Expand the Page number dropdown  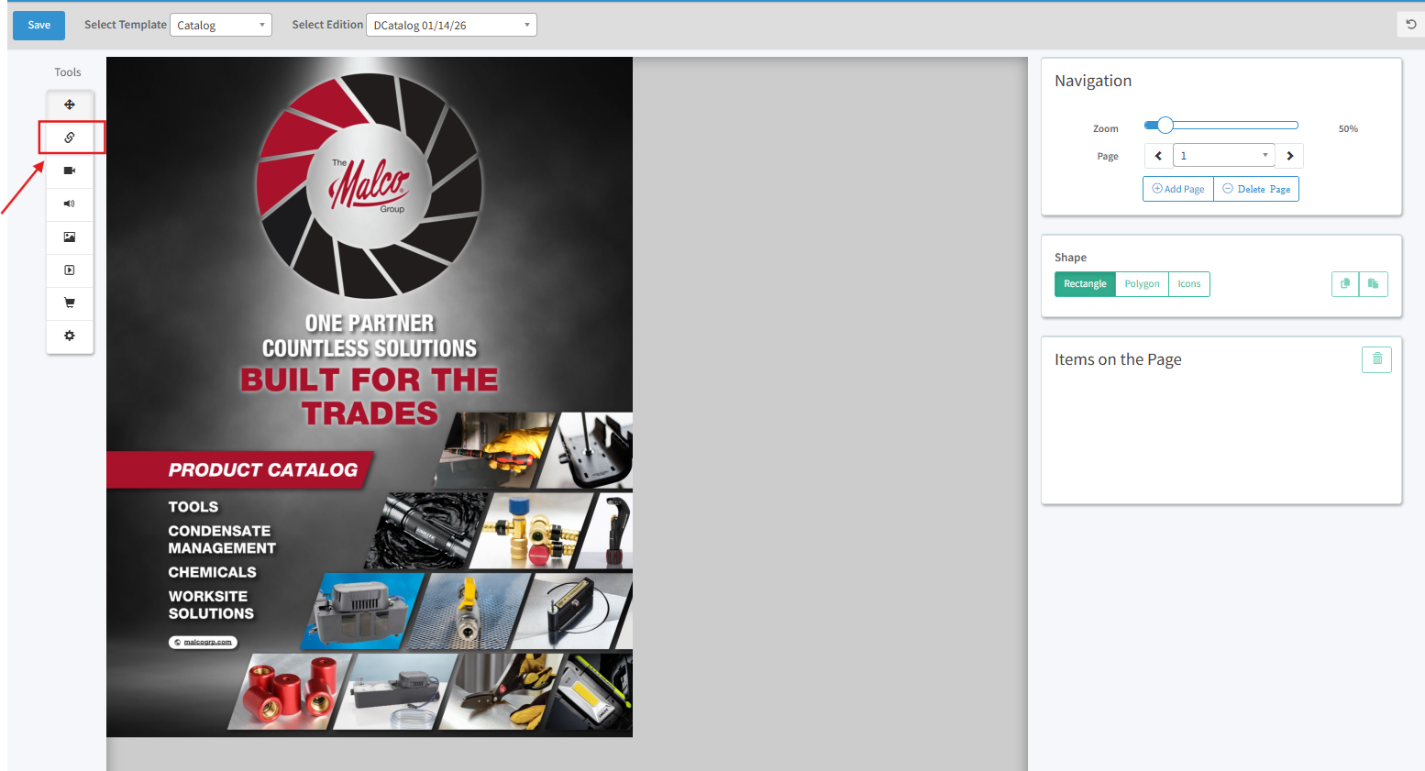coord(1224,156)
